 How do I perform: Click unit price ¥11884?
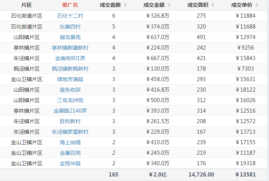pos(245,16)
